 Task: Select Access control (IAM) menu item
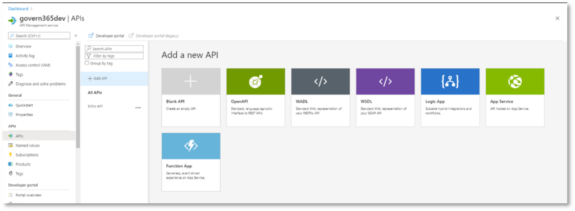[33, 65]
